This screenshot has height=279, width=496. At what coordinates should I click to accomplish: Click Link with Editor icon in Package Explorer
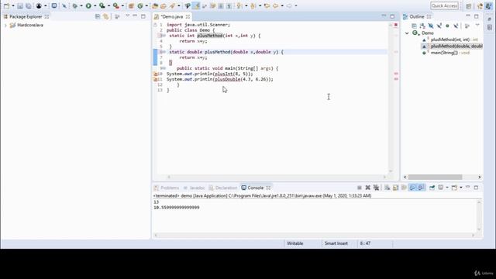(x=105, y=16)
